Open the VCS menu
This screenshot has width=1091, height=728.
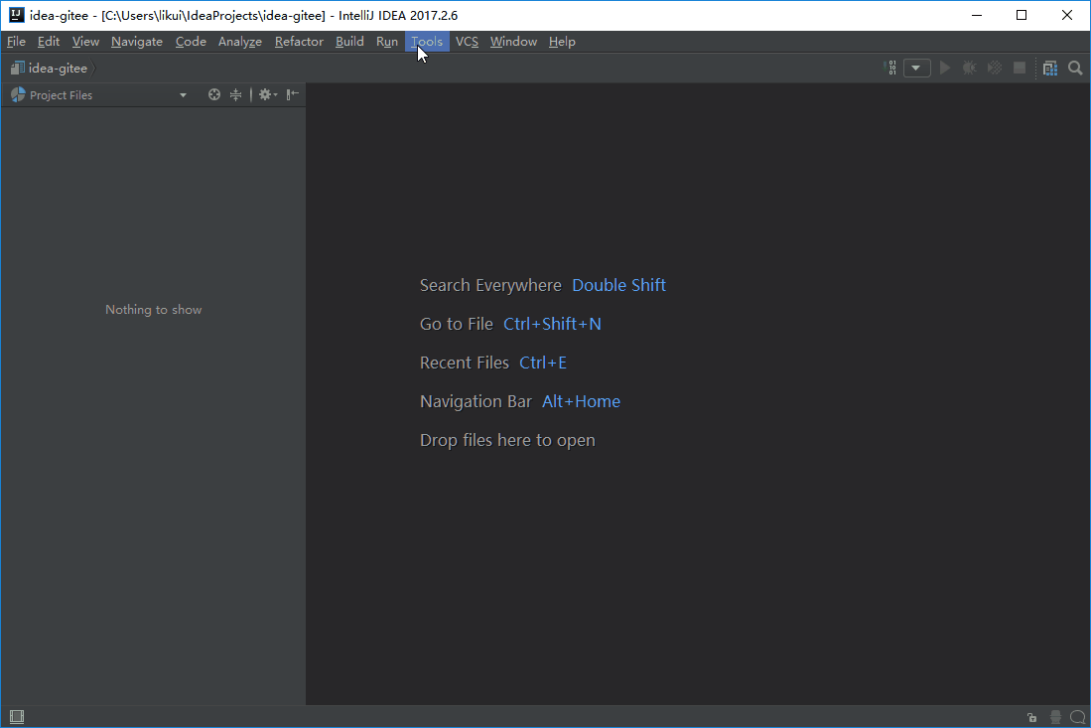tap(467, 42)
